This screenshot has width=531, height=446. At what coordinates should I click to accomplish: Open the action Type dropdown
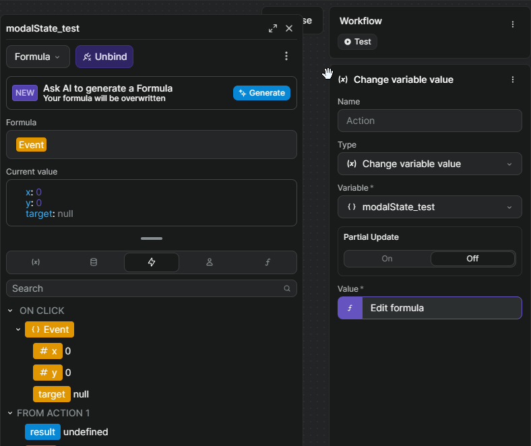pyautogui.click(x=429, y=164)
